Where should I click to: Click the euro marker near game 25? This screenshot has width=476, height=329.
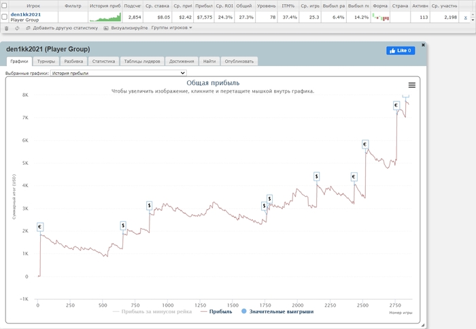pos(39,227)
